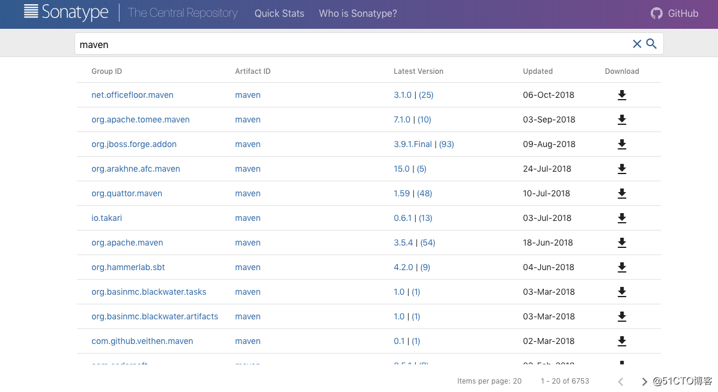Screen dimensions: 718x392
Task: Click the Latest Version column header
Action: pyautogui.click(x=419, y=71)
